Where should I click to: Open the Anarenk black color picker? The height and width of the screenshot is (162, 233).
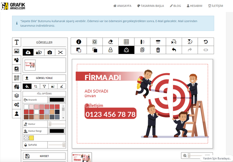tap(57, 100)
